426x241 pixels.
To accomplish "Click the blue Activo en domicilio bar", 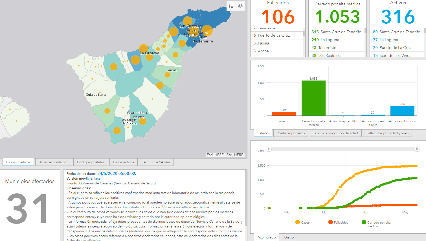I will coord(402,111).
